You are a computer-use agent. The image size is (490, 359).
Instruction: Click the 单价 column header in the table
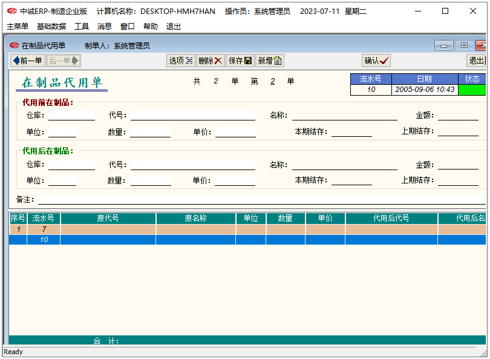coord(325,219)
